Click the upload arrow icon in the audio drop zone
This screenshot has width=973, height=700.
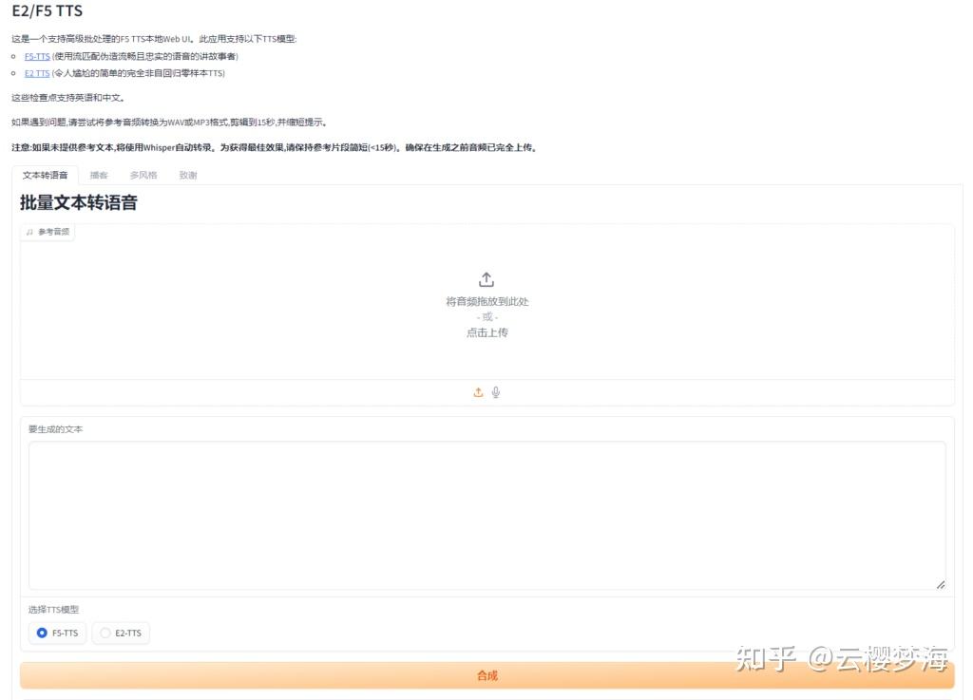point(486,278)
